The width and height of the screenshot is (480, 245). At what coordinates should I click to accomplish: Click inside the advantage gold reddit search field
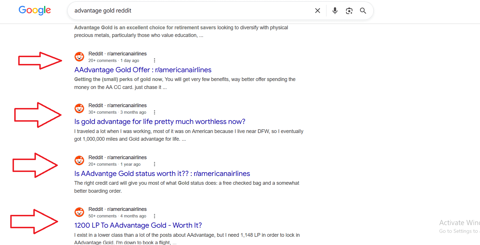(191, 11)
